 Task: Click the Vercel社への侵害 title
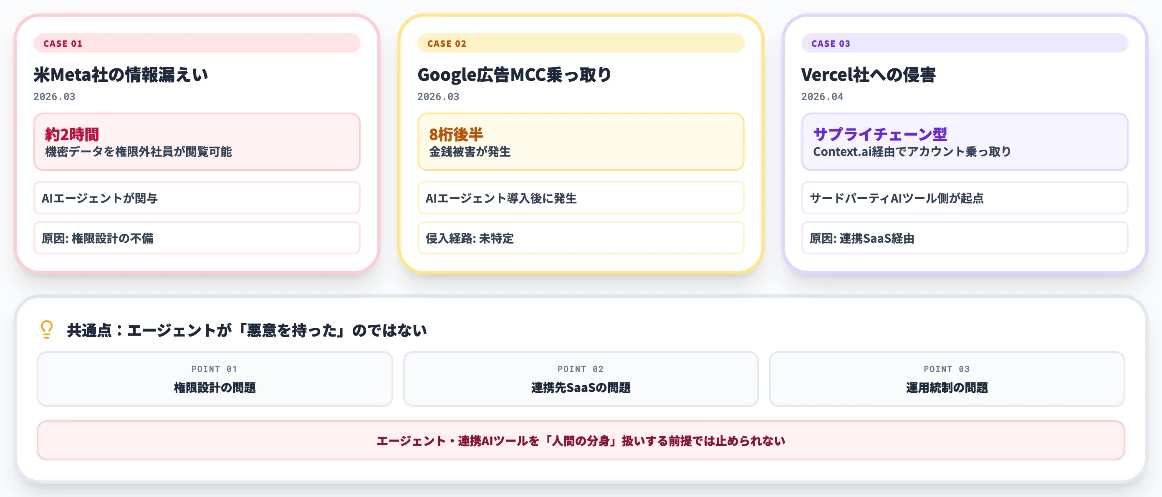(868, 75)
